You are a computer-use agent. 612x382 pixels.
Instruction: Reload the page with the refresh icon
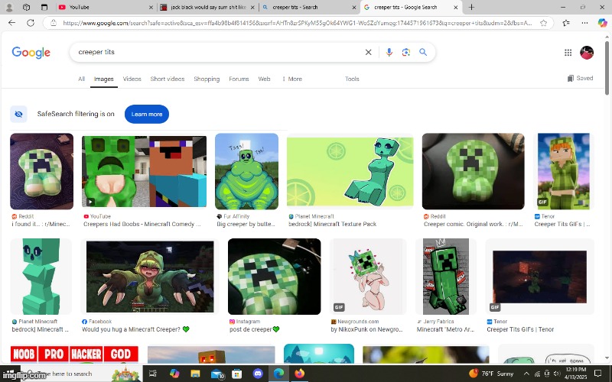31,23
